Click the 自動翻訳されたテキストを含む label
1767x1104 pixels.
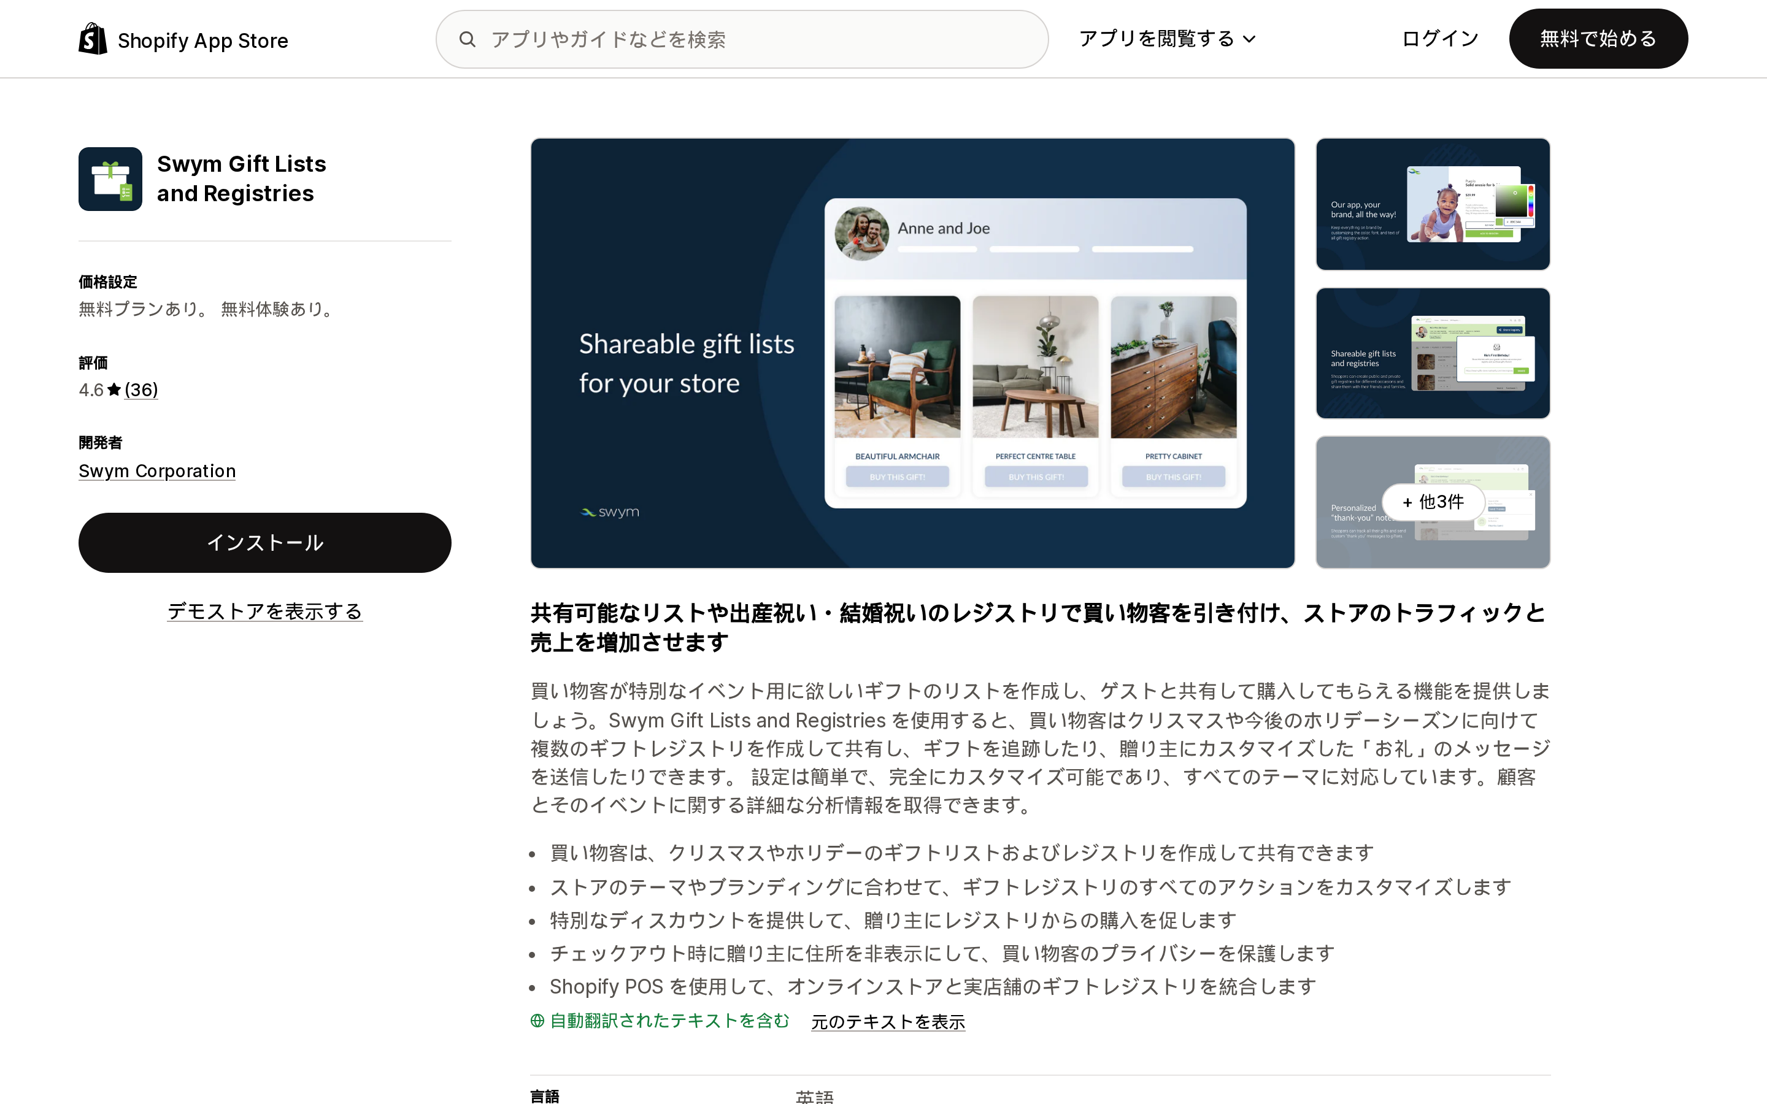point(669,1021)
